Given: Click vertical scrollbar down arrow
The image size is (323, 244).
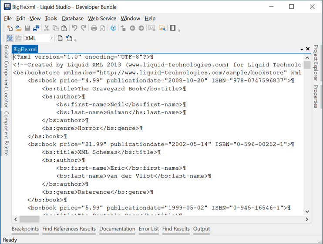Looking at the screenshot, I should coord(307,211).
